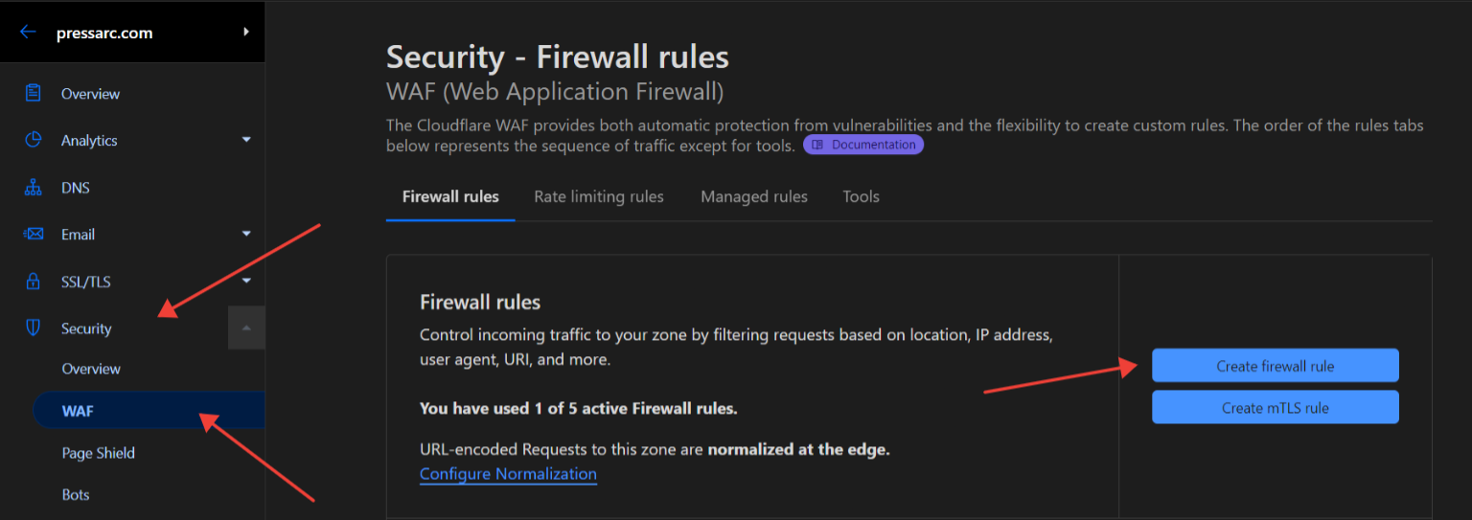Collapse the Security section chevron

point(246,328)
